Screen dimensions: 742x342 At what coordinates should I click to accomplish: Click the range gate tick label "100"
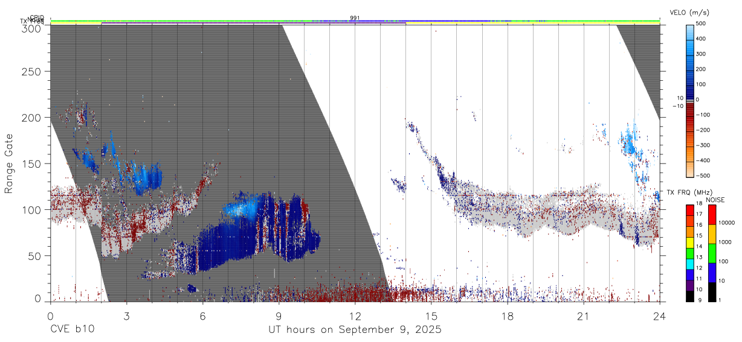click(x=31, y=210)
